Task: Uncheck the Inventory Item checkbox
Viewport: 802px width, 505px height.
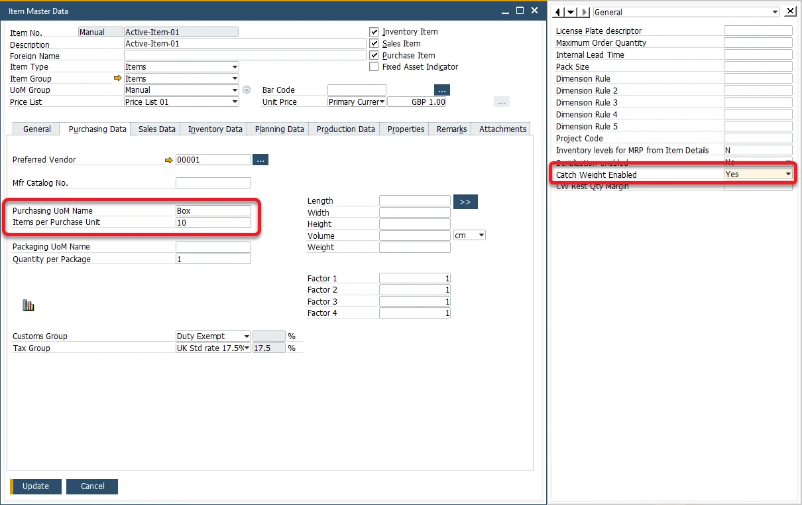Action: click(374, 31)
